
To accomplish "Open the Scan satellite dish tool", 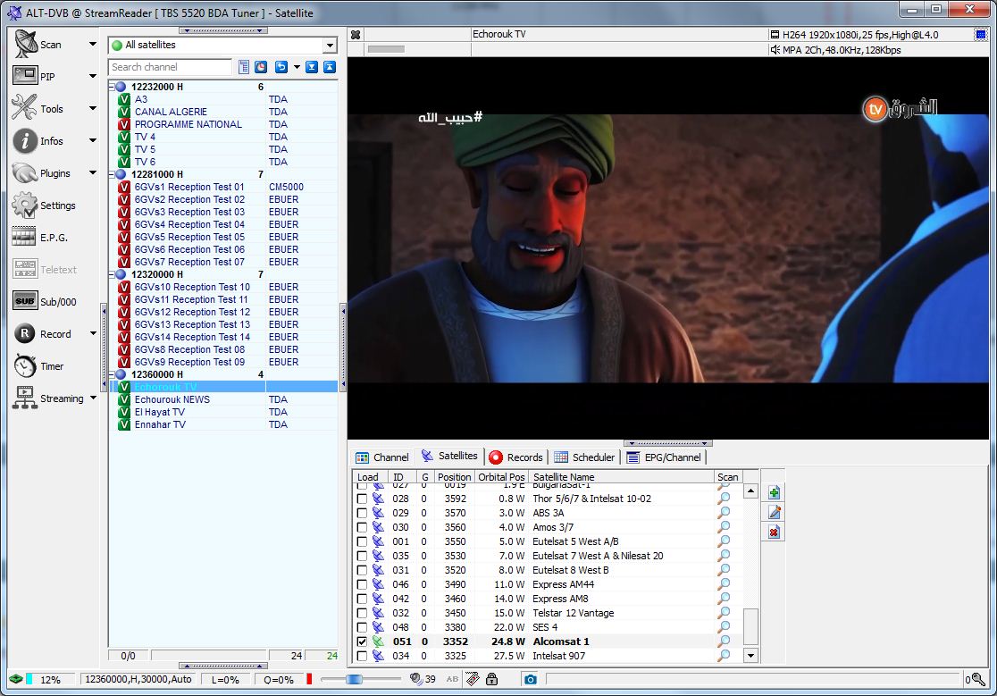I will 25,45.
